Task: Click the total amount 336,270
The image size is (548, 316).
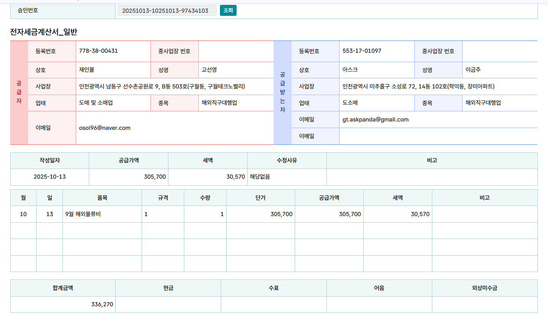Action: pyautogui.click(x=102, y=305)
